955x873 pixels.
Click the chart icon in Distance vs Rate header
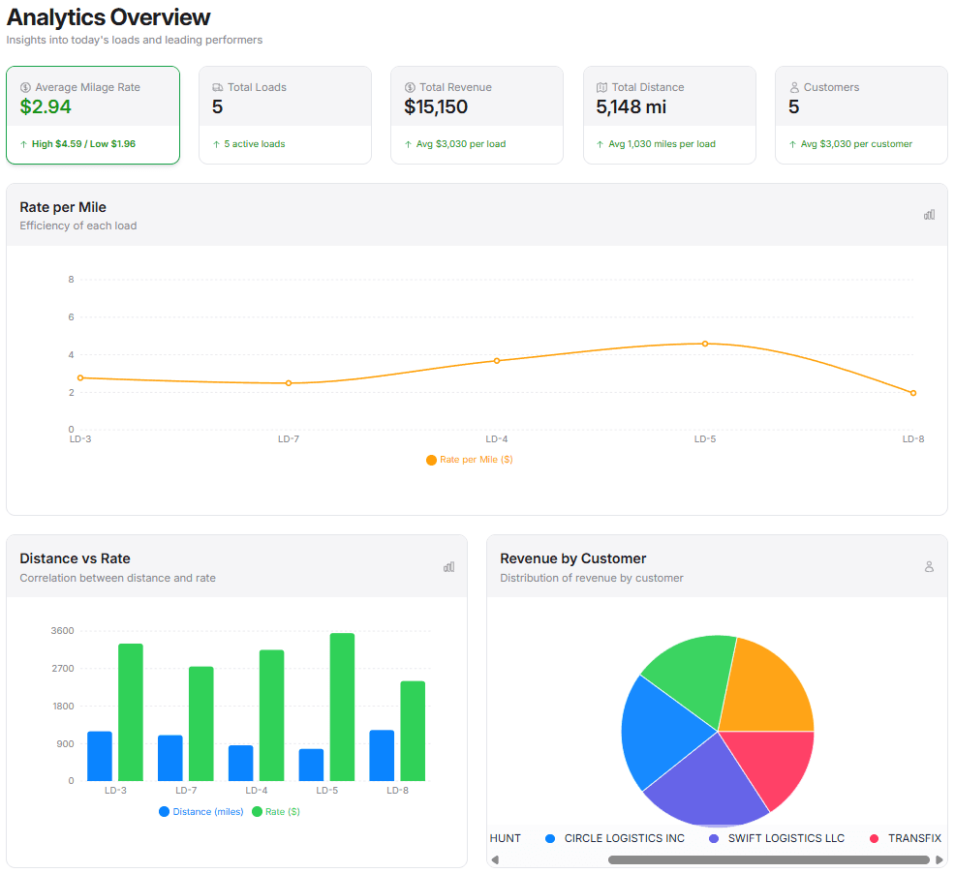(x=448, y=566)
